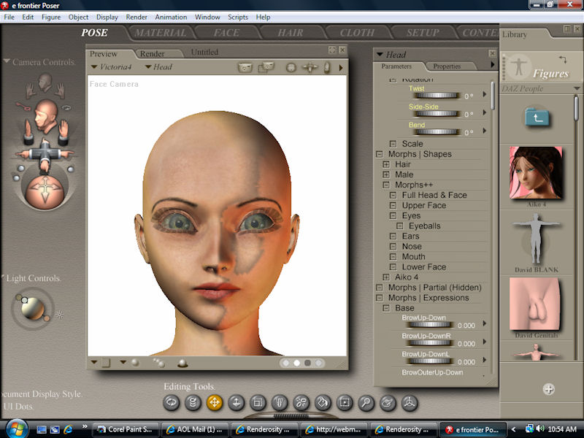Open the Victoria4 figure dropdown
Viewport: 584px width, 438px height.
click(113, 67)
